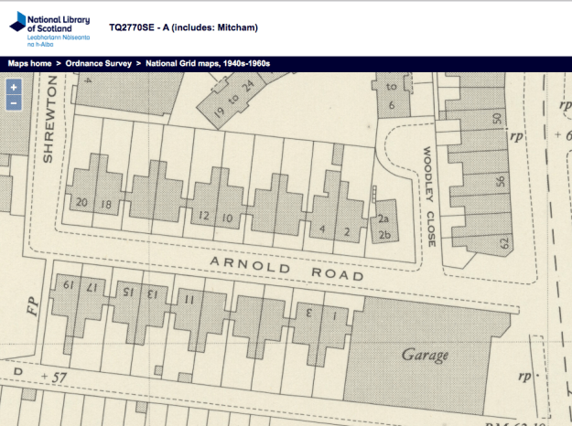Click the zoom in plus button

point(14,88)
